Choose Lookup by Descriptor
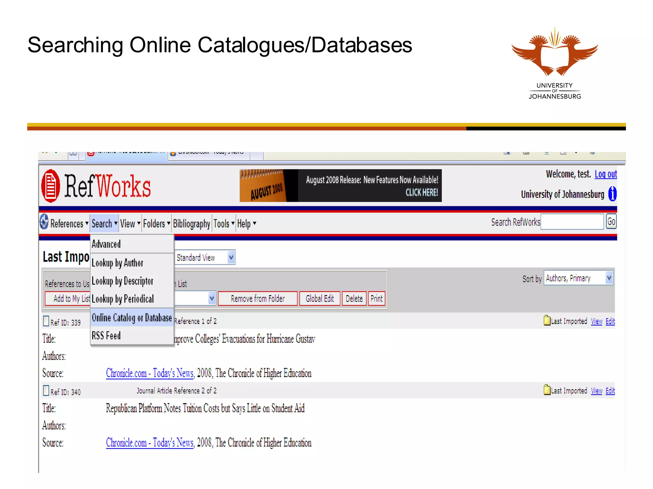The height and width of the screenshot is (489, 653). pyautogui.click(x=132, y=281)
